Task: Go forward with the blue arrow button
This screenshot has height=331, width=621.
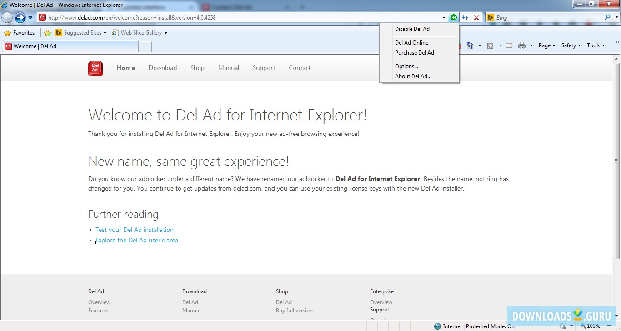Action: [x=20, y=18]
